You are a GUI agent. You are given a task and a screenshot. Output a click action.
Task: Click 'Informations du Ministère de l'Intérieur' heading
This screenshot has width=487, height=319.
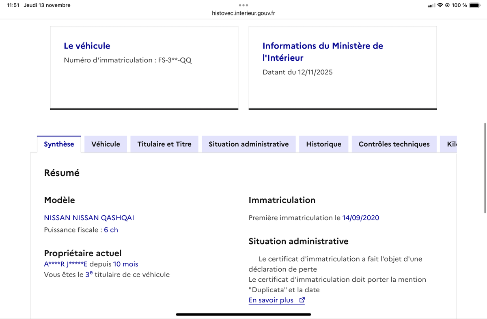click(323, 52)
